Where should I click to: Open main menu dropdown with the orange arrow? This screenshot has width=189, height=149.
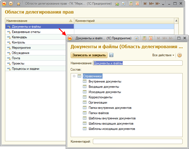pyautogui.click(x=11, y=4)
